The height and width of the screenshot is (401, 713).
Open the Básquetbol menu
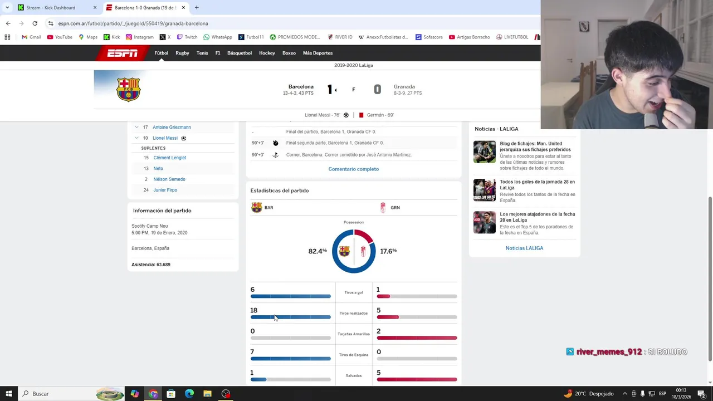point(240,53)
